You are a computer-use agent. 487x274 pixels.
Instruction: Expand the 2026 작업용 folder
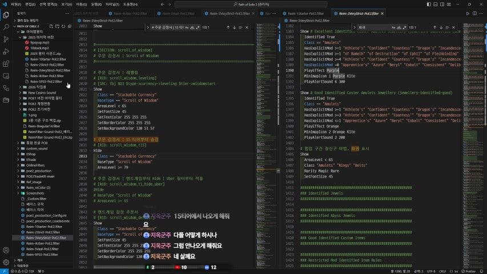[x=35, y=87]
